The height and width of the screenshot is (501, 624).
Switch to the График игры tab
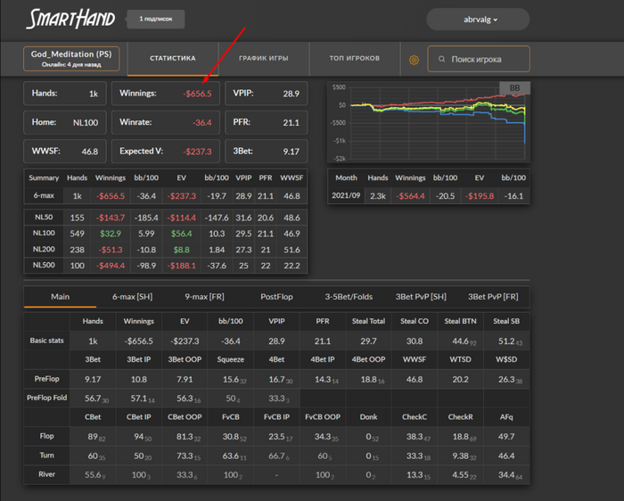[x=264, y=59]
